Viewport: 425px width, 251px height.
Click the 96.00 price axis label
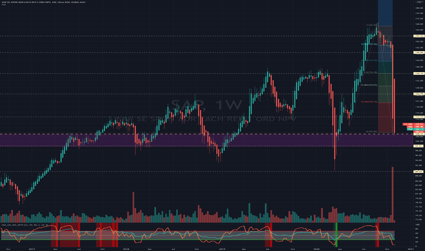[419, 155]
